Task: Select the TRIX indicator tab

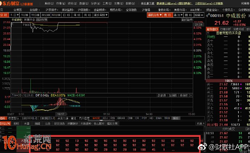Action: pyautogui.click(x=167, y=118)
